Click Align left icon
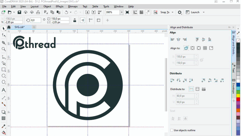Image resolution: width=241 pixels, height=136 pixels. 172,40
